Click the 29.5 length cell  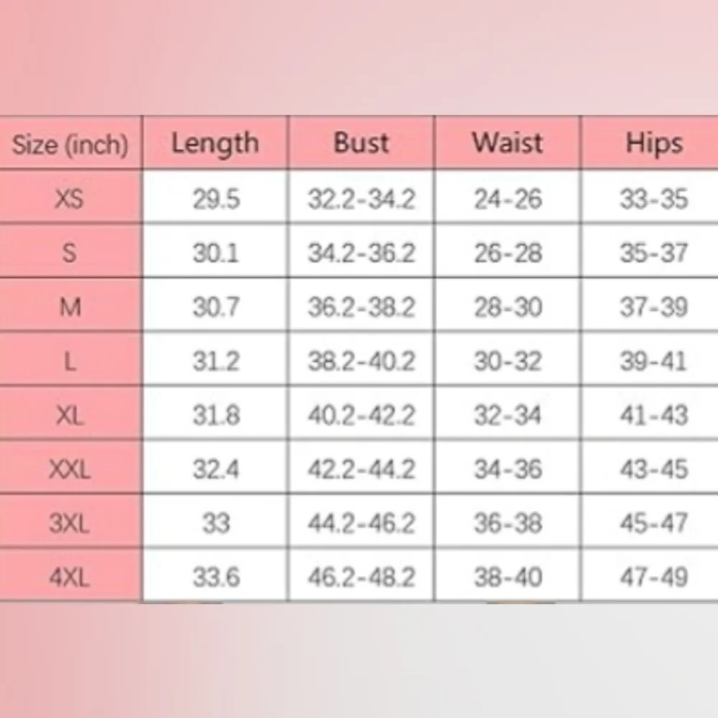point(215,199)
